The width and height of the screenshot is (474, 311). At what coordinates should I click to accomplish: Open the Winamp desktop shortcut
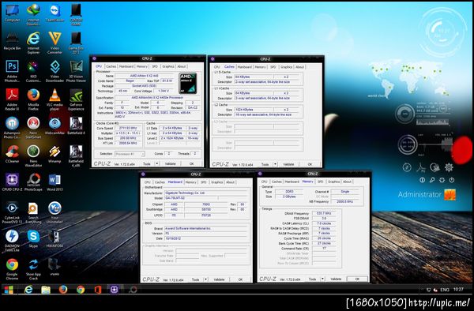pyautogui.click(x=55, y=154)
